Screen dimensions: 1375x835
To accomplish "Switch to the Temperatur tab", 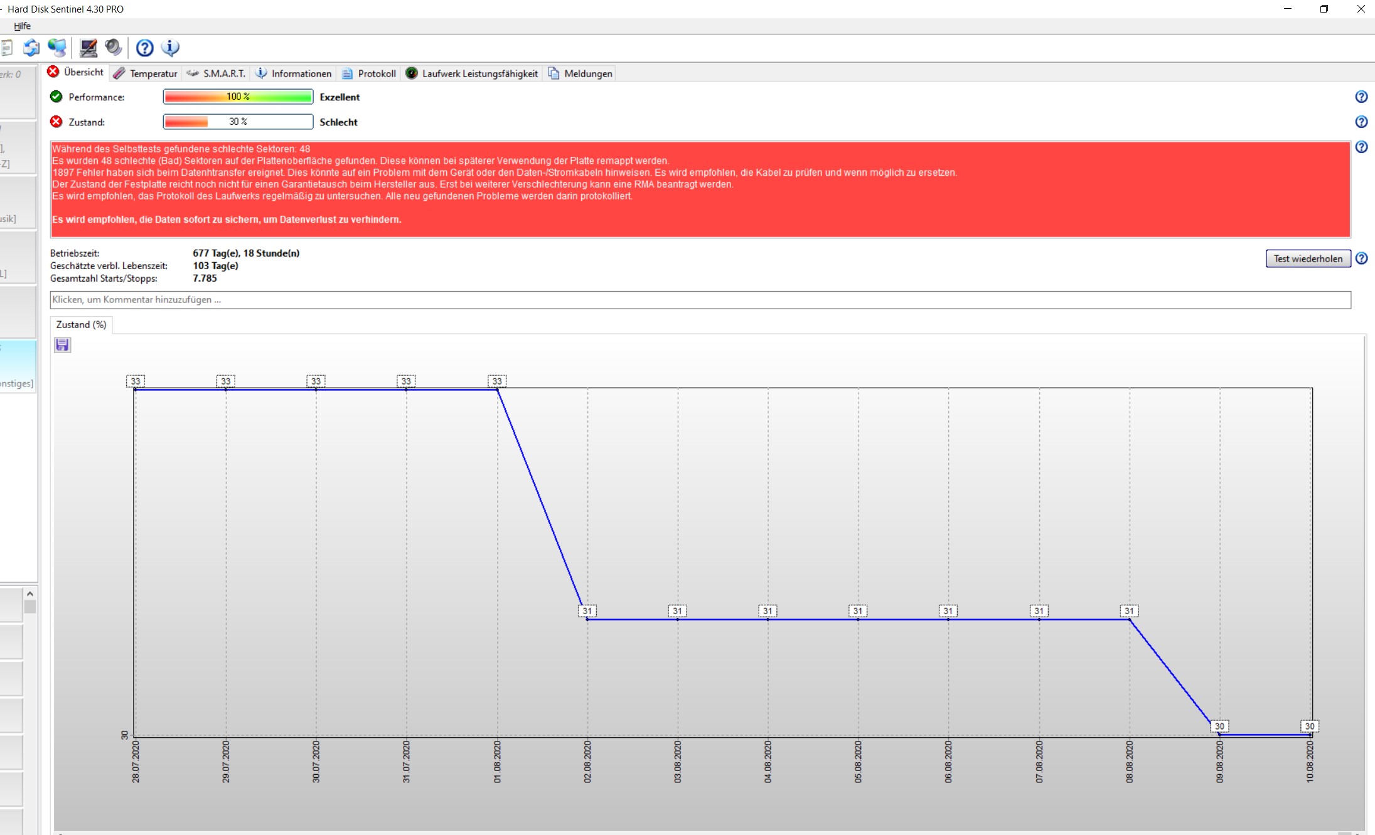I will point(146,73).
